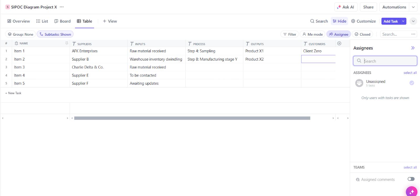The image size is (420, 196).
Task: Toggle the Assigned comments switch
Action: [411, 179]
